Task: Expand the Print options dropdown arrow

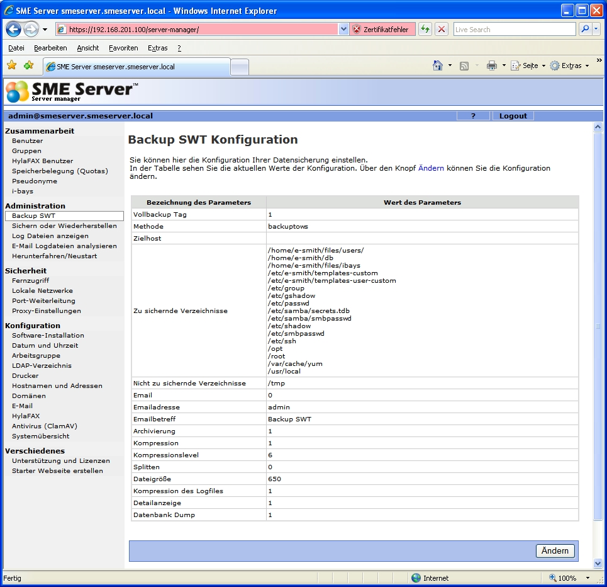Action: [x=504, y=66]
